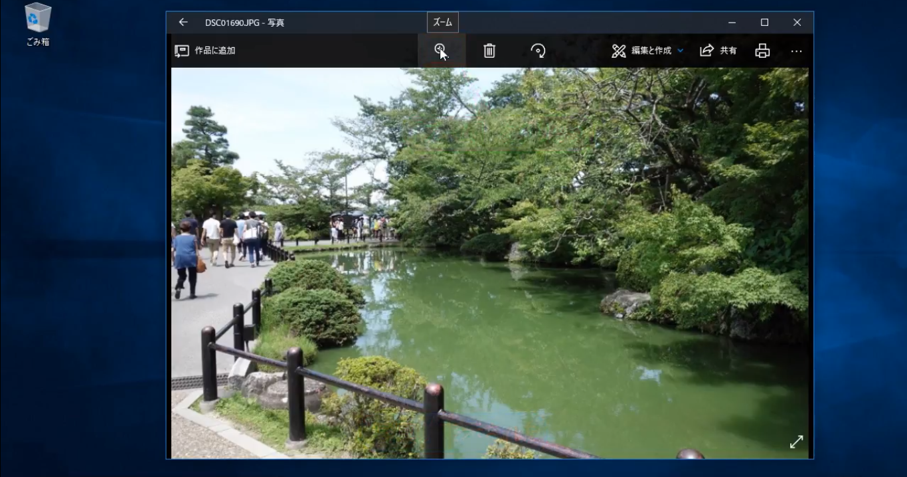Maximize the 写真 window
The height and width of the screenshot is (477, 907).
(764, 23)
